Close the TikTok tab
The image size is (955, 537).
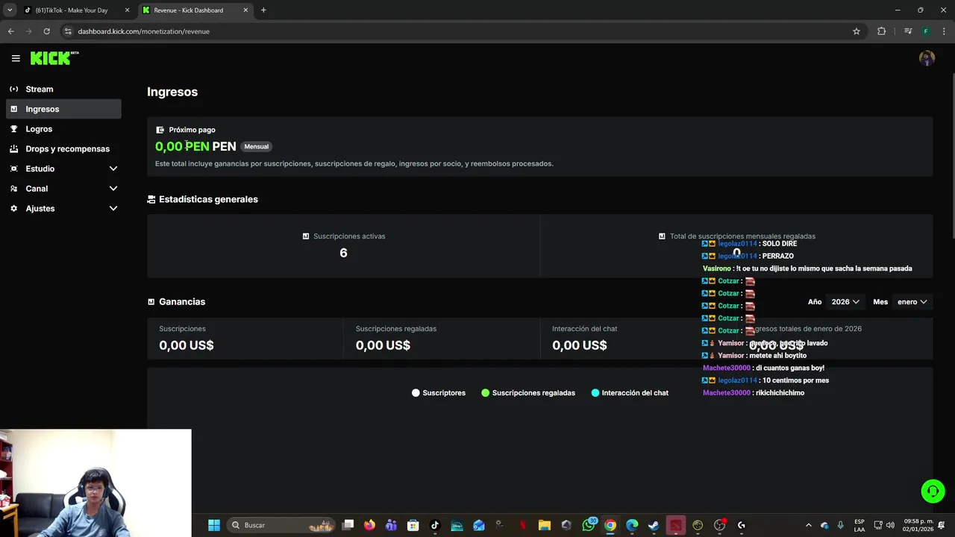coord(127,10)
